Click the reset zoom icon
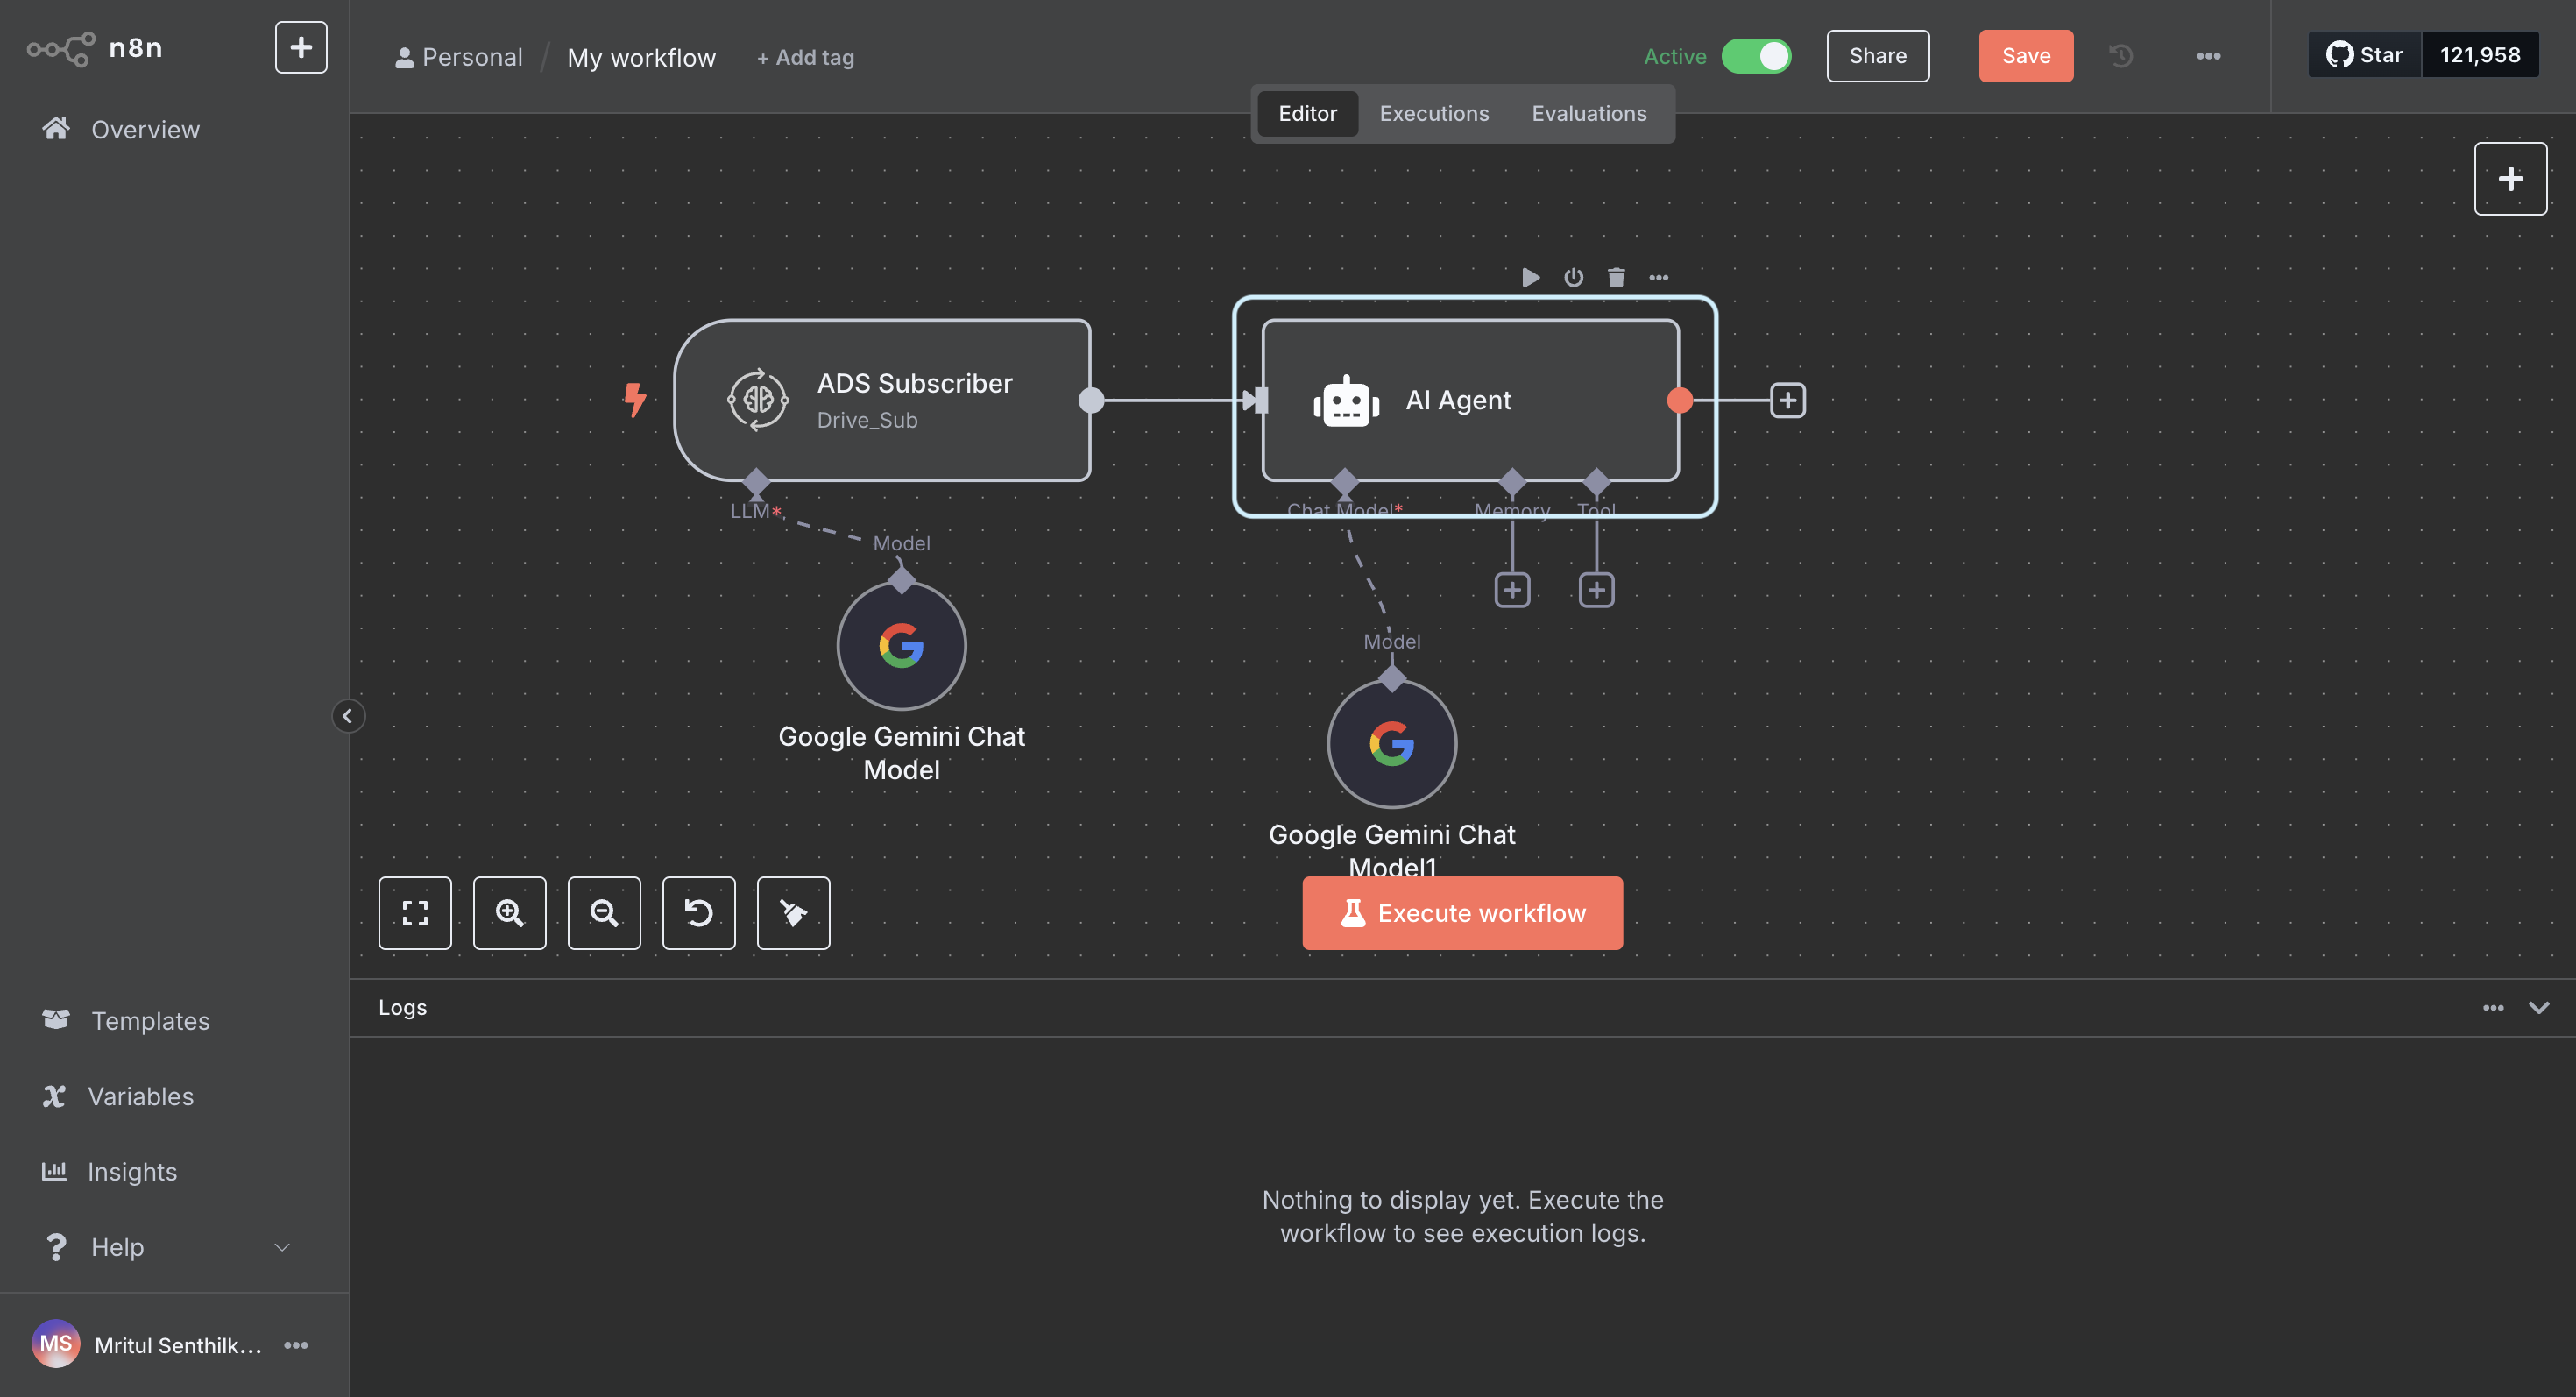Screen dimensions: 2576x1397 pyautogui.click(x=698, y=912)
